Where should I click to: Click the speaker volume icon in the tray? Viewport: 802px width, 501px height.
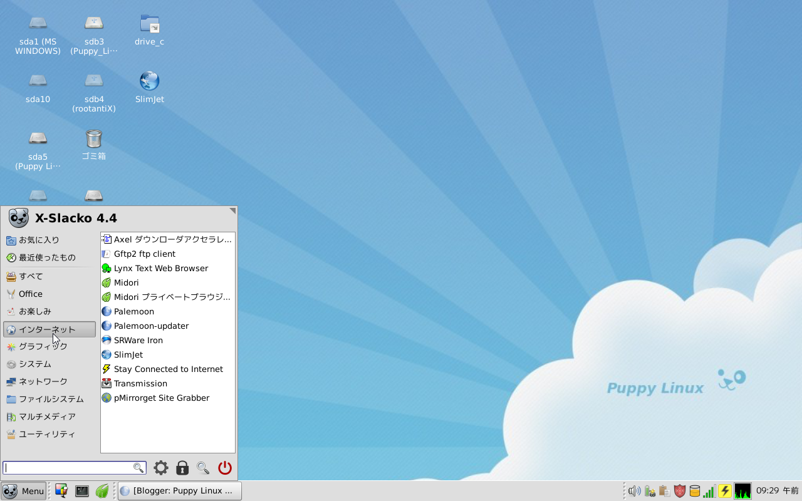pos(634,491)
